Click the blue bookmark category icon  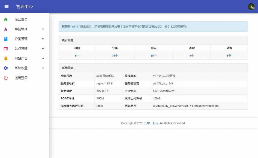click(x=6, y=39)
